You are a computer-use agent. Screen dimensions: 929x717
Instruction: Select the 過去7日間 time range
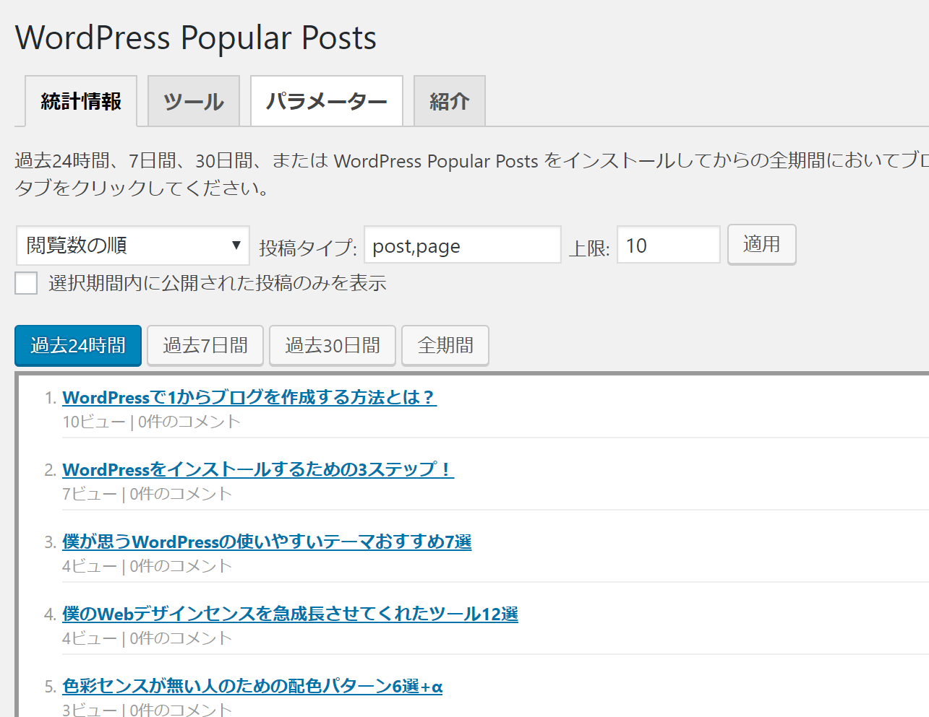tap(205, 346)
